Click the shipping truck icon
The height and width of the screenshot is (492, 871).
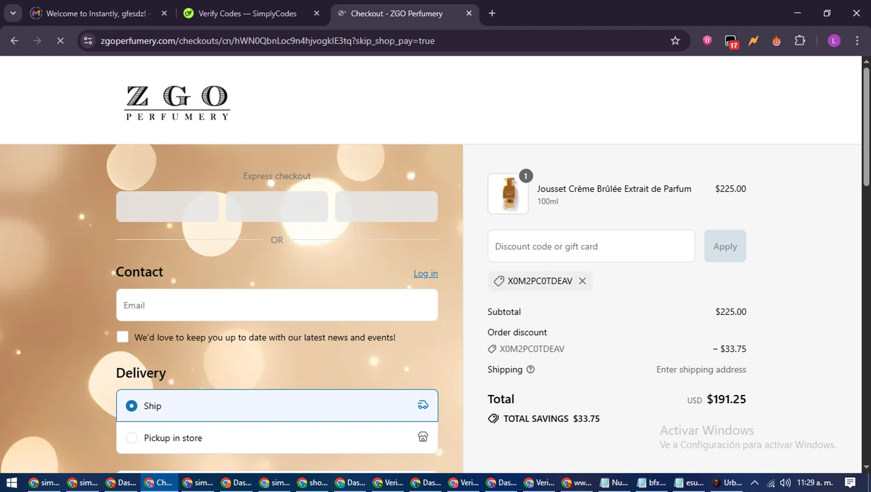(x=423, y=405)
